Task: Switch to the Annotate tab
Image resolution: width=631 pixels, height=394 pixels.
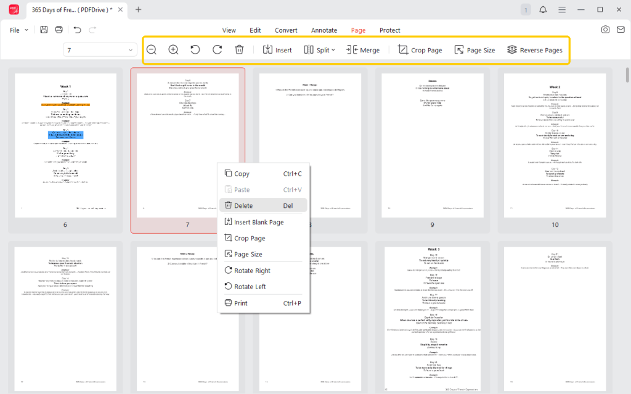Action: pyautogui.click(x=324, y=30)
